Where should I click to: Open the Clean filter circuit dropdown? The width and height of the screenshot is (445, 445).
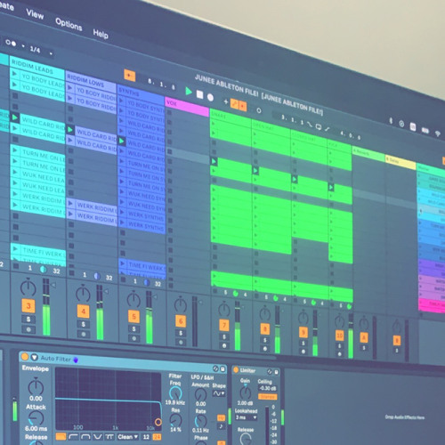[128, 437]
